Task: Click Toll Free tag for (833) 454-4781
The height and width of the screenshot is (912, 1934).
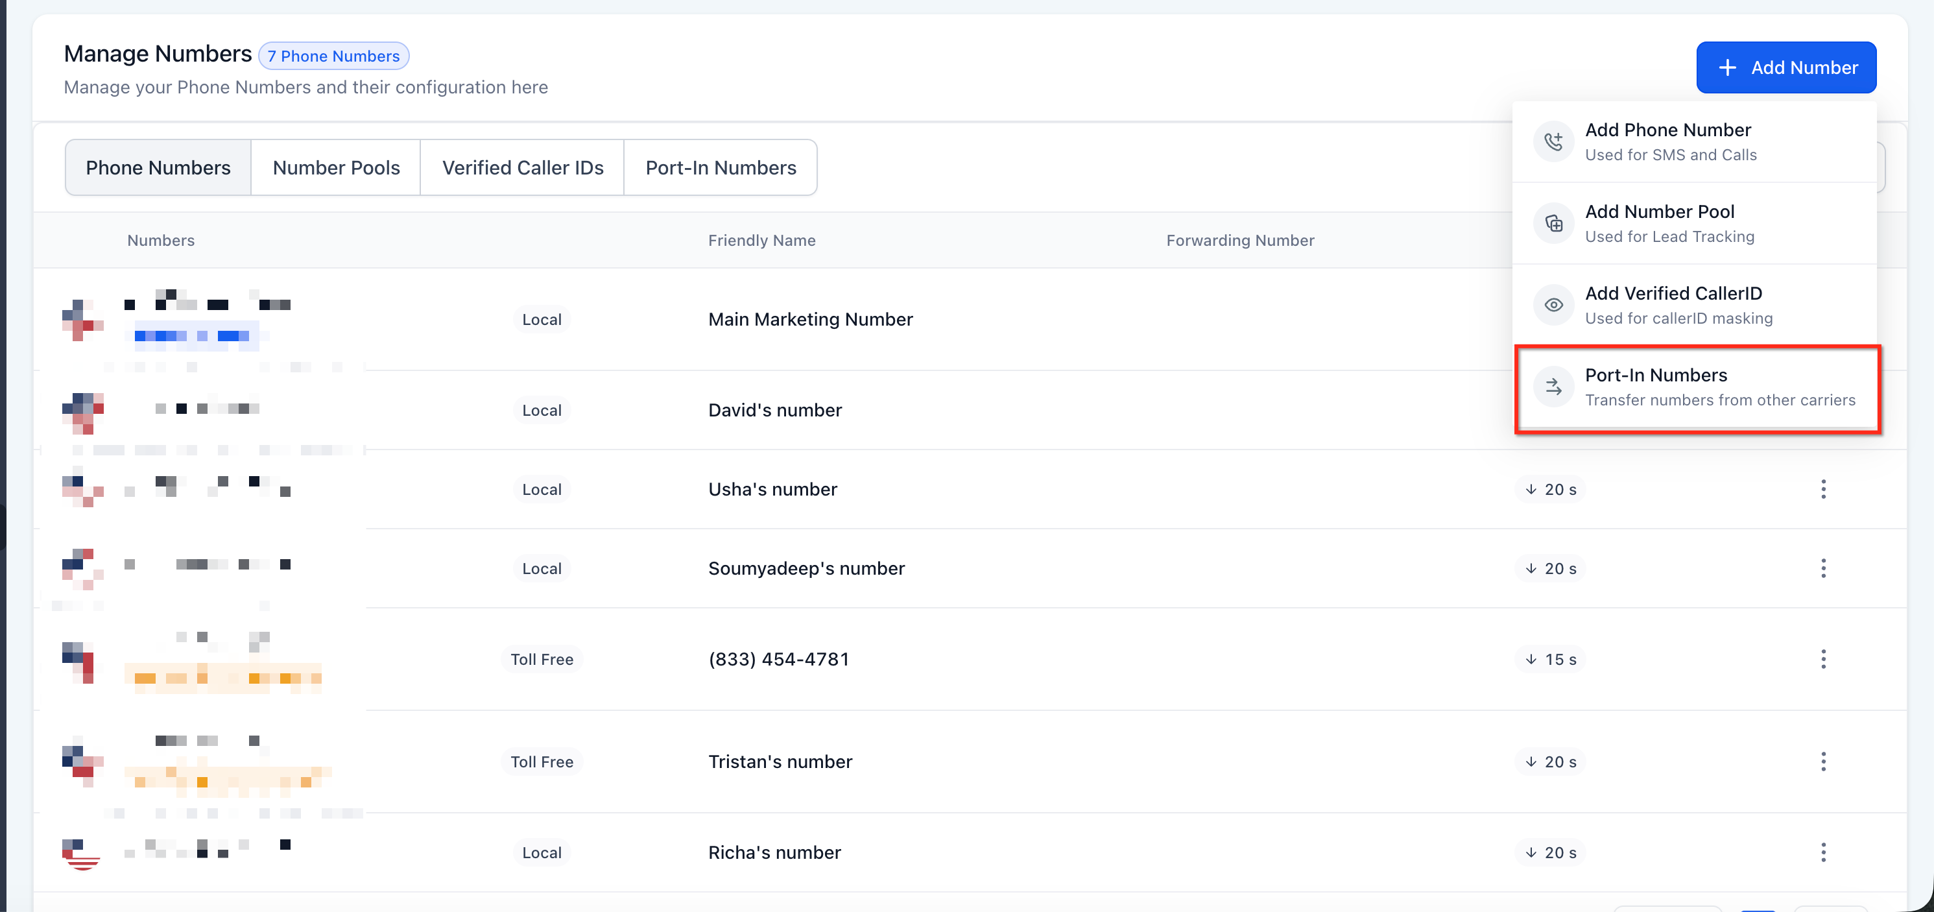Action: point(542,659)
